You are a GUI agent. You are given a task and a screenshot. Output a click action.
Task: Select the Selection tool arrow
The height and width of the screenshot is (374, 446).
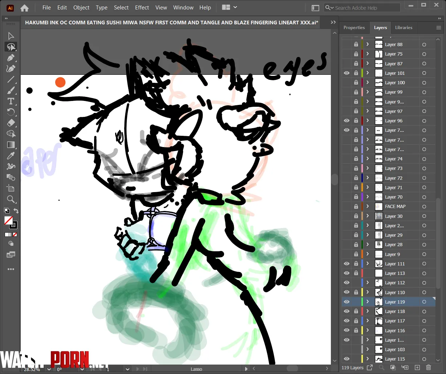coord(11,36)
